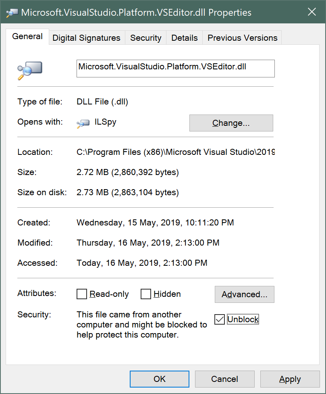
Task: Click the 'Opens with:' label
Action: point(40,122)
